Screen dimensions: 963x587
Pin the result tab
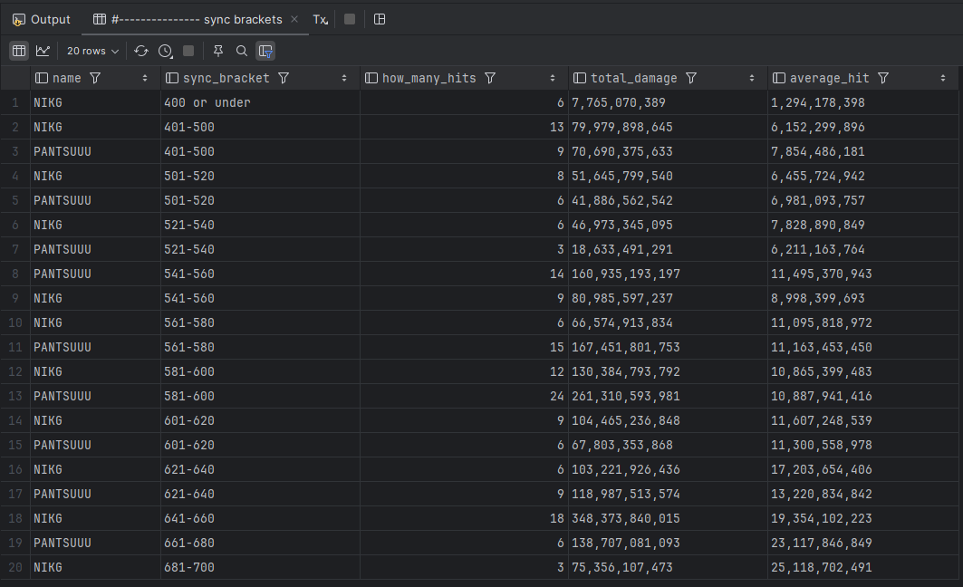point(218,51)
